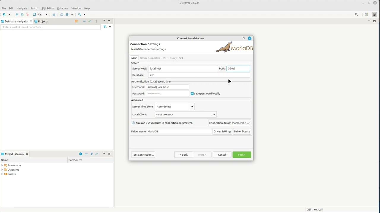Minimize the Database Navigator panel
Screen dimensions: 380x213
point(104,21)
